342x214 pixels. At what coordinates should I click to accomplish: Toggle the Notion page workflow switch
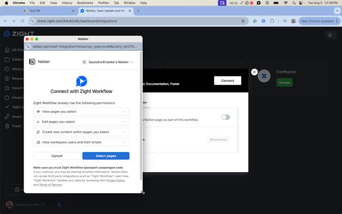[x=226, y=117]
